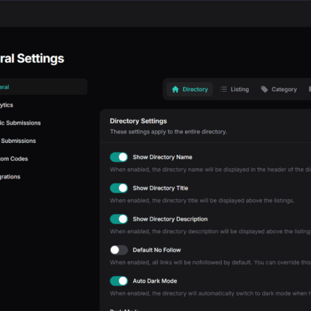Viewport: 311px width, 311px height.
Task: Open Integrations sidebar item
Action: 10,177
